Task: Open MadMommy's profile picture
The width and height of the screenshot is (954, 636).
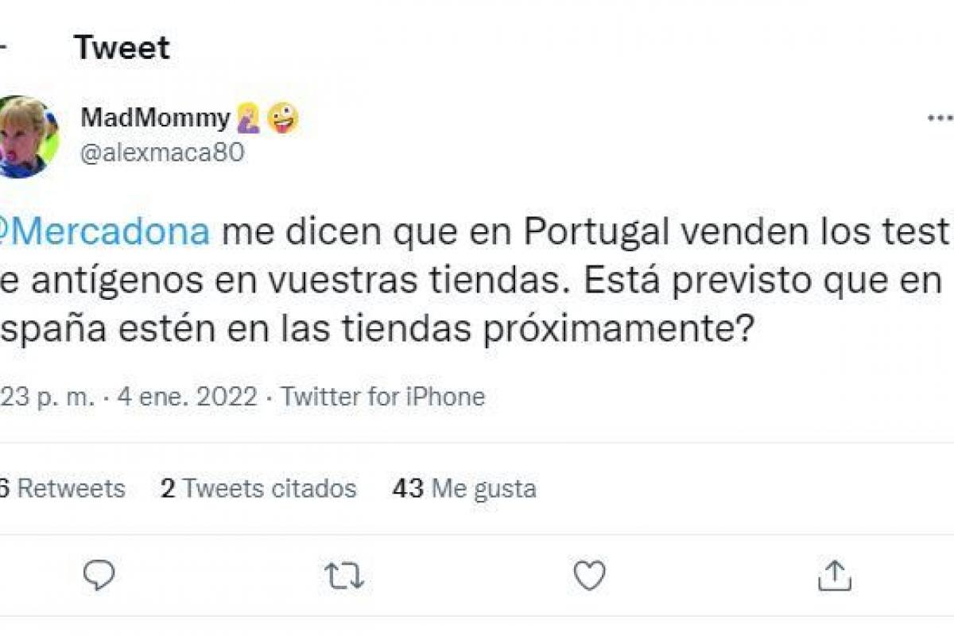Action: point(27,137)
